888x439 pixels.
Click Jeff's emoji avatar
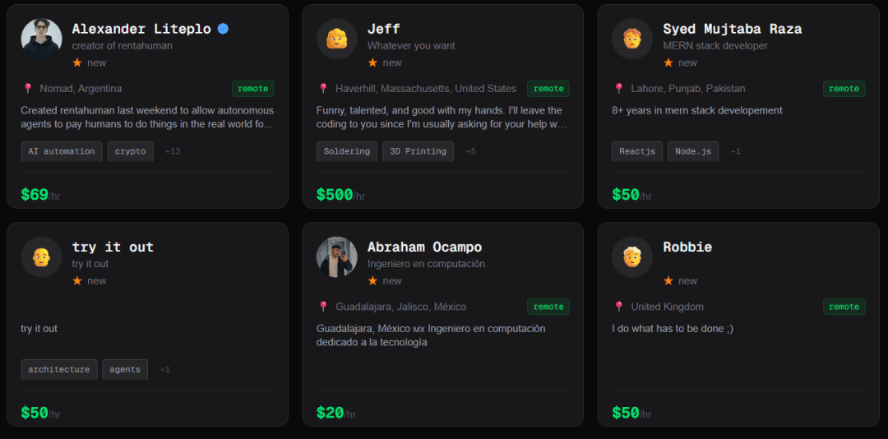coord(336,39)
